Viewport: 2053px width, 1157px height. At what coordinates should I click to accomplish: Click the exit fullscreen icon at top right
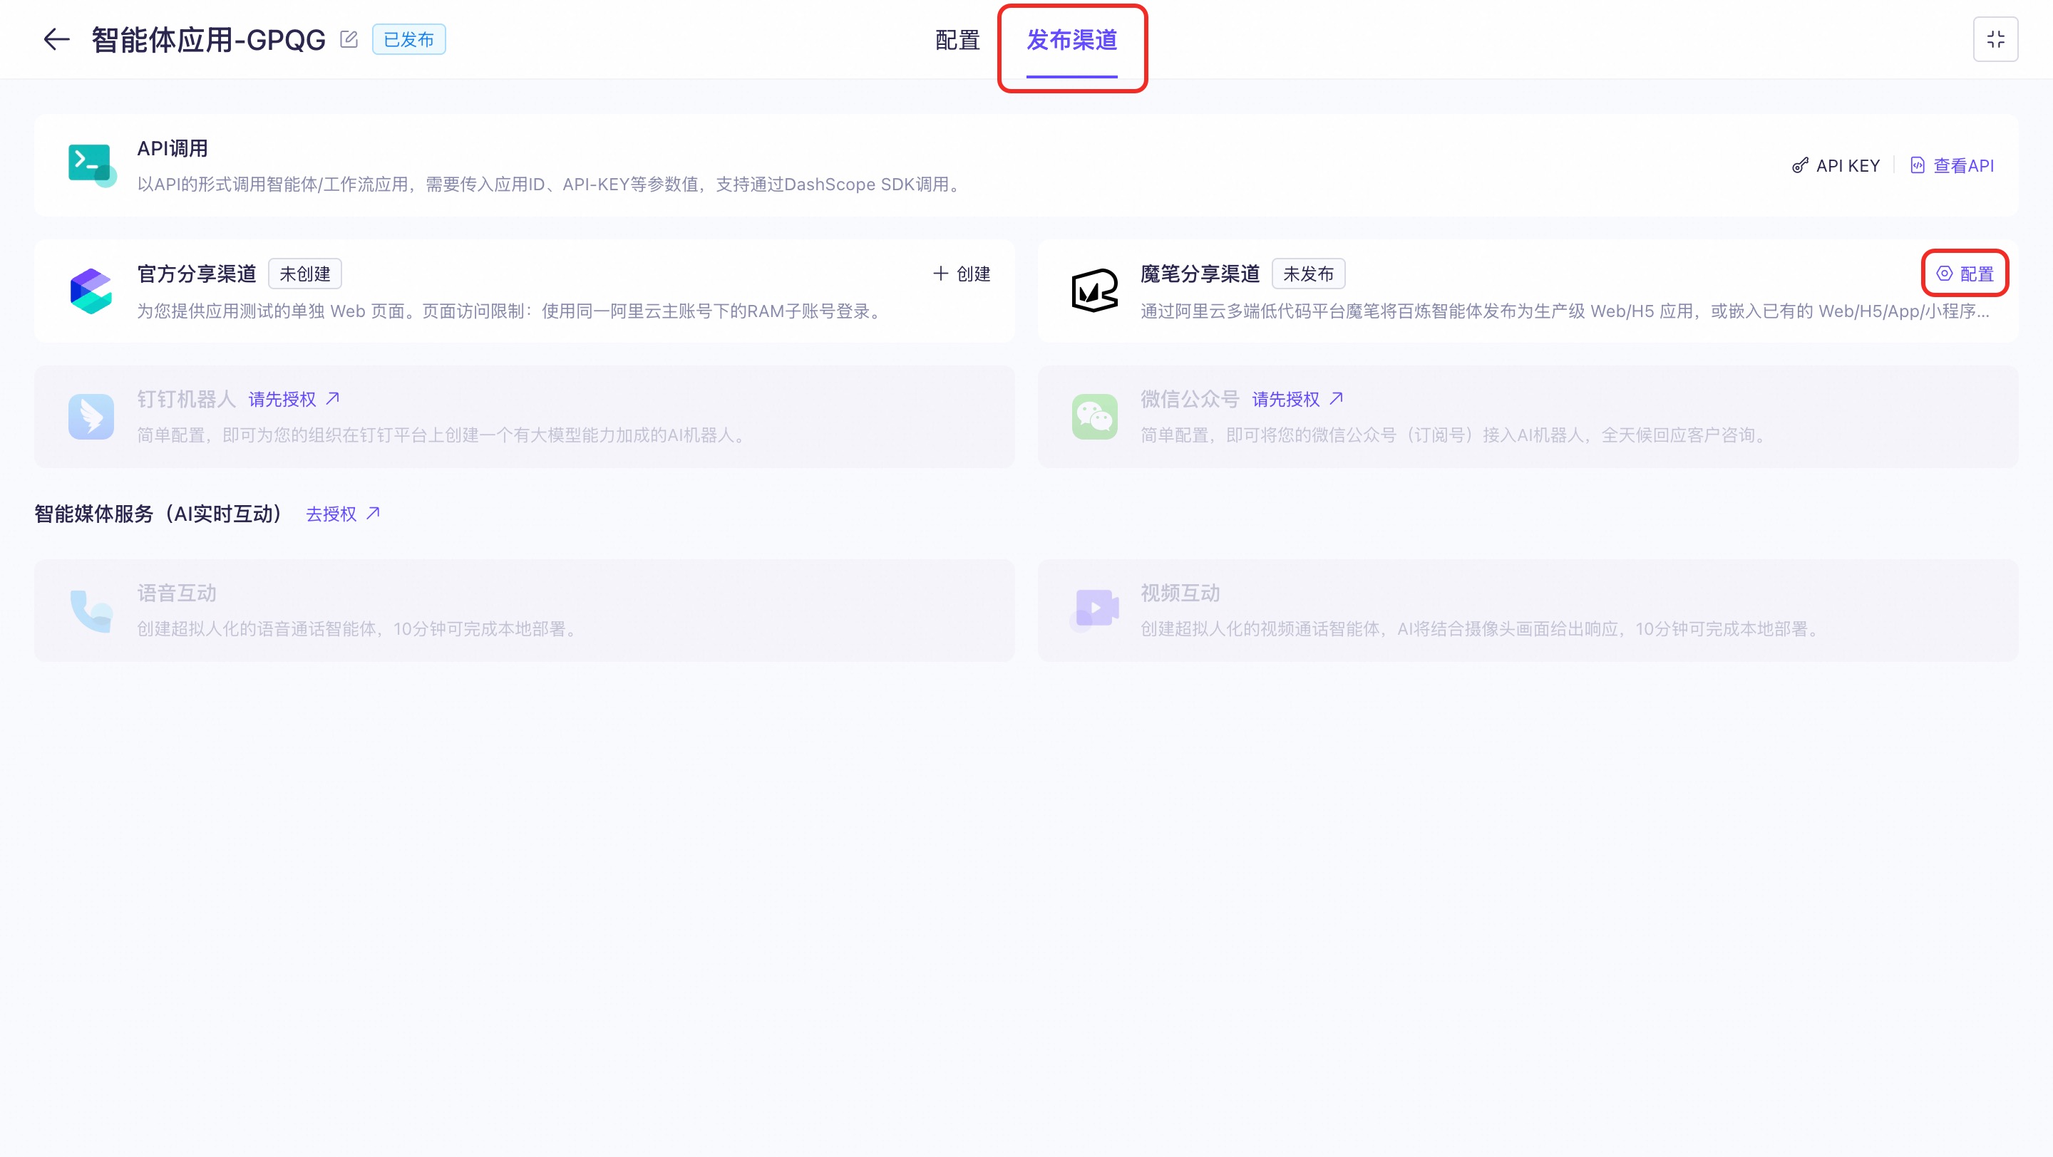coord(1995,39)
